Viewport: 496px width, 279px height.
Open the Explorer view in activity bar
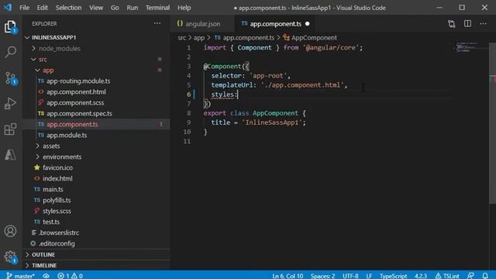10,26
